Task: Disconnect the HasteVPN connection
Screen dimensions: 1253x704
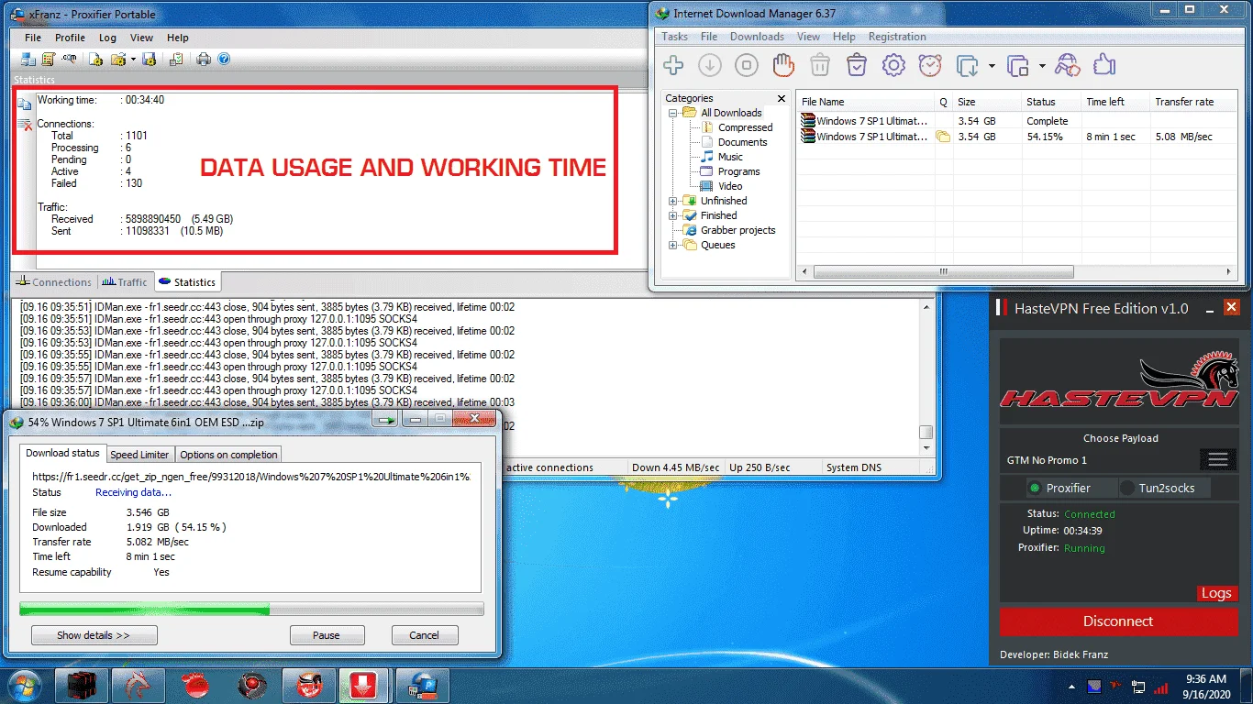Action: tap(1118, 621)
